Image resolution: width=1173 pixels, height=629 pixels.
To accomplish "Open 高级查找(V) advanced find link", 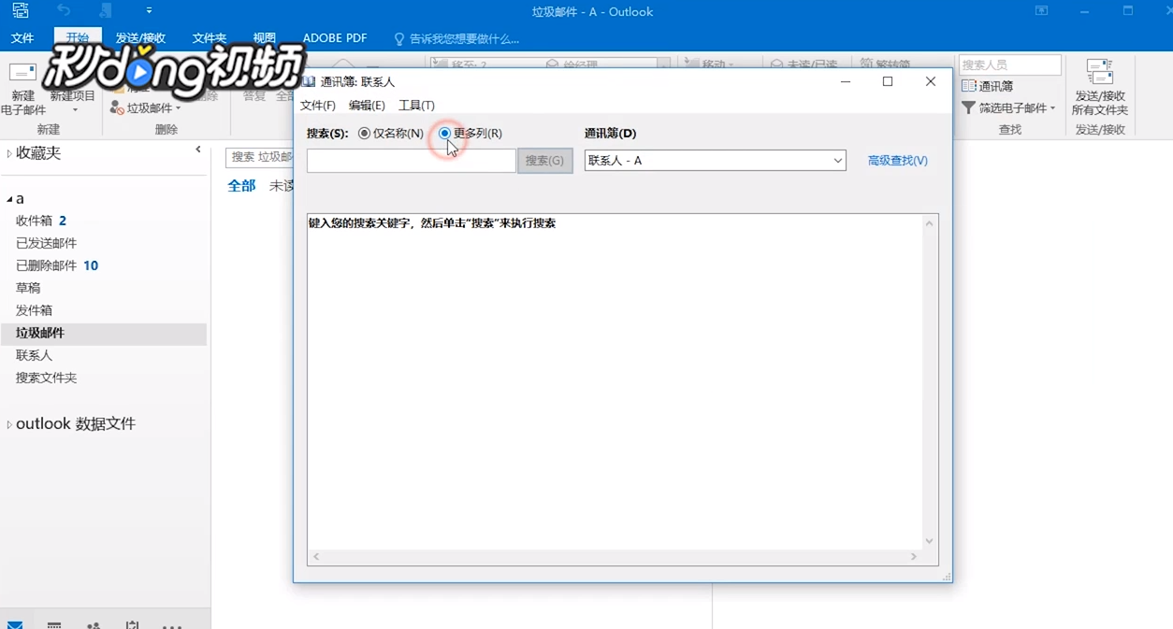I will click(x=896, y=160).
